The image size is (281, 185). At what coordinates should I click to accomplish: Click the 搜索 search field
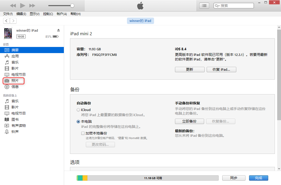click(x=234, y=6)
